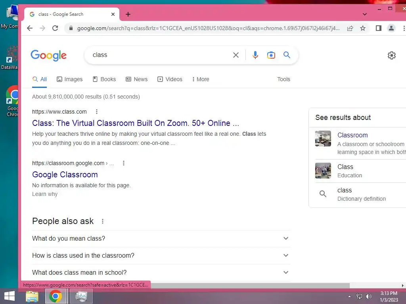Viewport: 406px width, 304px height.
Task: Click the 'Learn why' link
Action: (x=45, y=194)
